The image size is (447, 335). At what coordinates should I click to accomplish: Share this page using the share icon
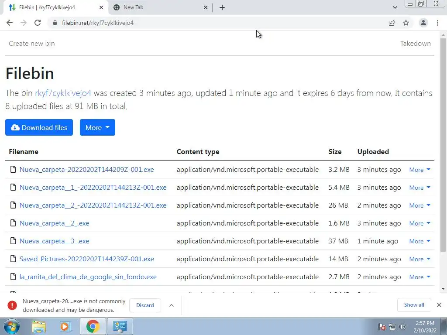click(392, 23)
